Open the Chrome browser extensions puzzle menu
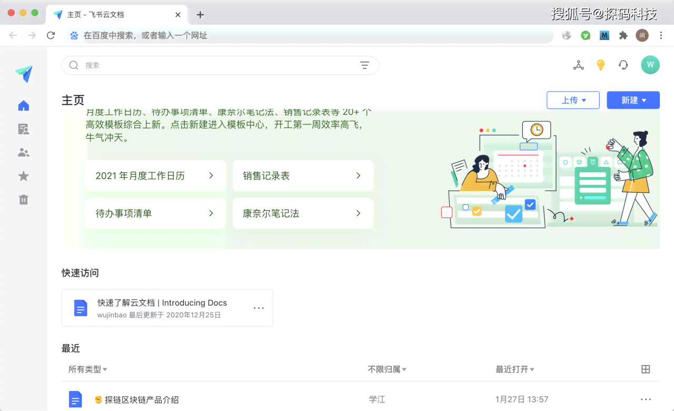The height and width of the screenshot is (411, 674). pyautogui.click(x=623, y=35)
